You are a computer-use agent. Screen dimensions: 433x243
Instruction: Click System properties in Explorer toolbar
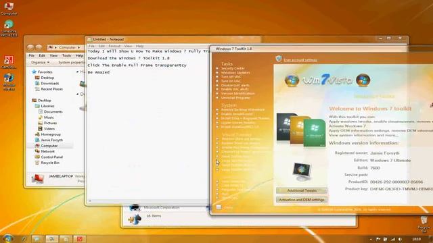click(x=71, y=63)
